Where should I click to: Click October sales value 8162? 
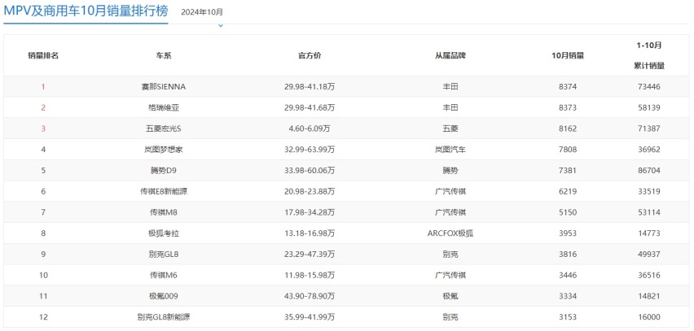pos(568,129)
